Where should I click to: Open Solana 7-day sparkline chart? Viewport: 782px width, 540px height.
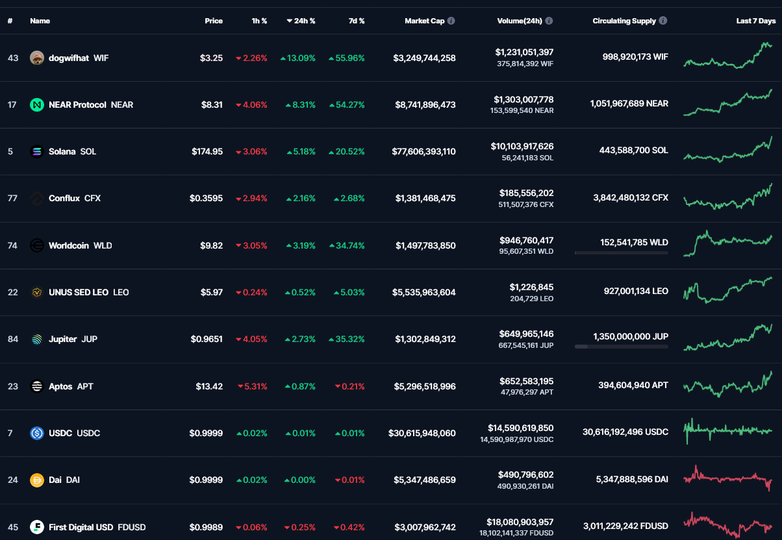(x=727, y=149)
